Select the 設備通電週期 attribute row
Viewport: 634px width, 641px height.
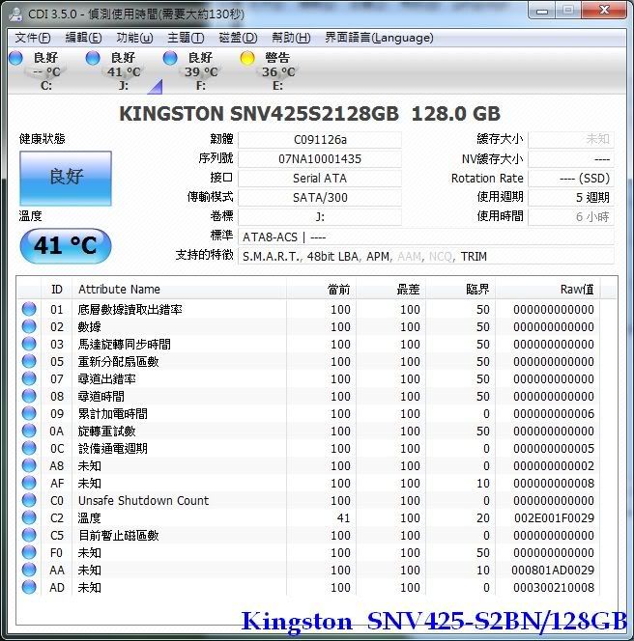click(308, 449)
